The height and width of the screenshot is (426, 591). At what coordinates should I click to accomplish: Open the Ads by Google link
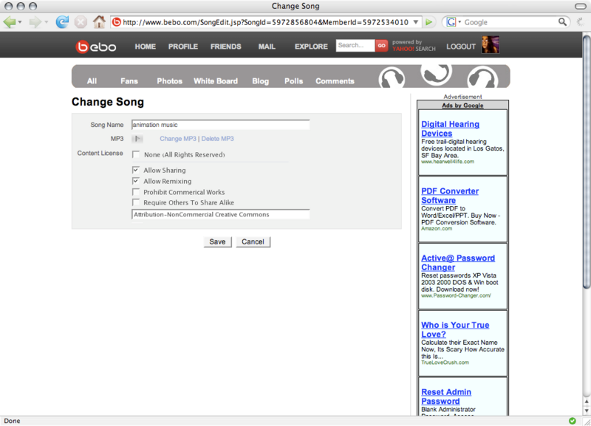click(462, 106)
